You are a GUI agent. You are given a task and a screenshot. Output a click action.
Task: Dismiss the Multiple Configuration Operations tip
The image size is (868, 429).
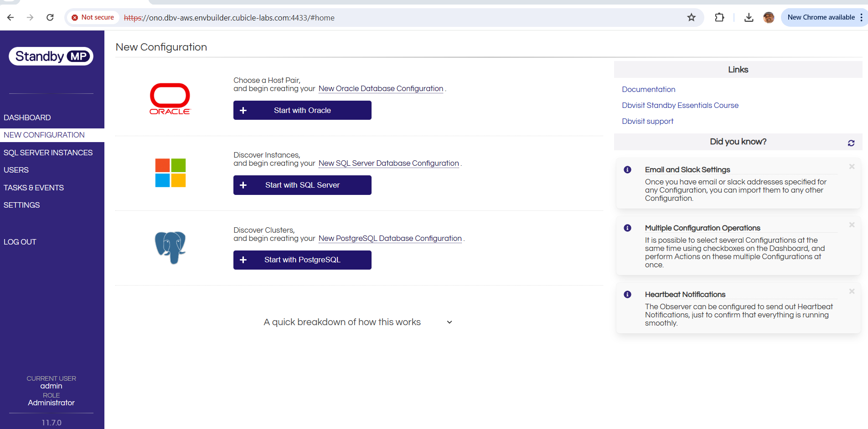852,225
